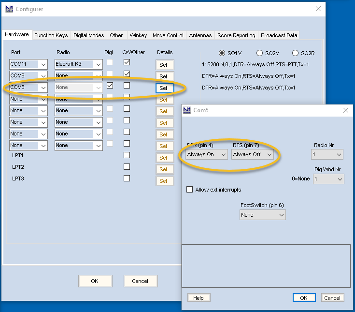
Task: Open the COM11 port dropdown
Action: click(x=28, y=64)
